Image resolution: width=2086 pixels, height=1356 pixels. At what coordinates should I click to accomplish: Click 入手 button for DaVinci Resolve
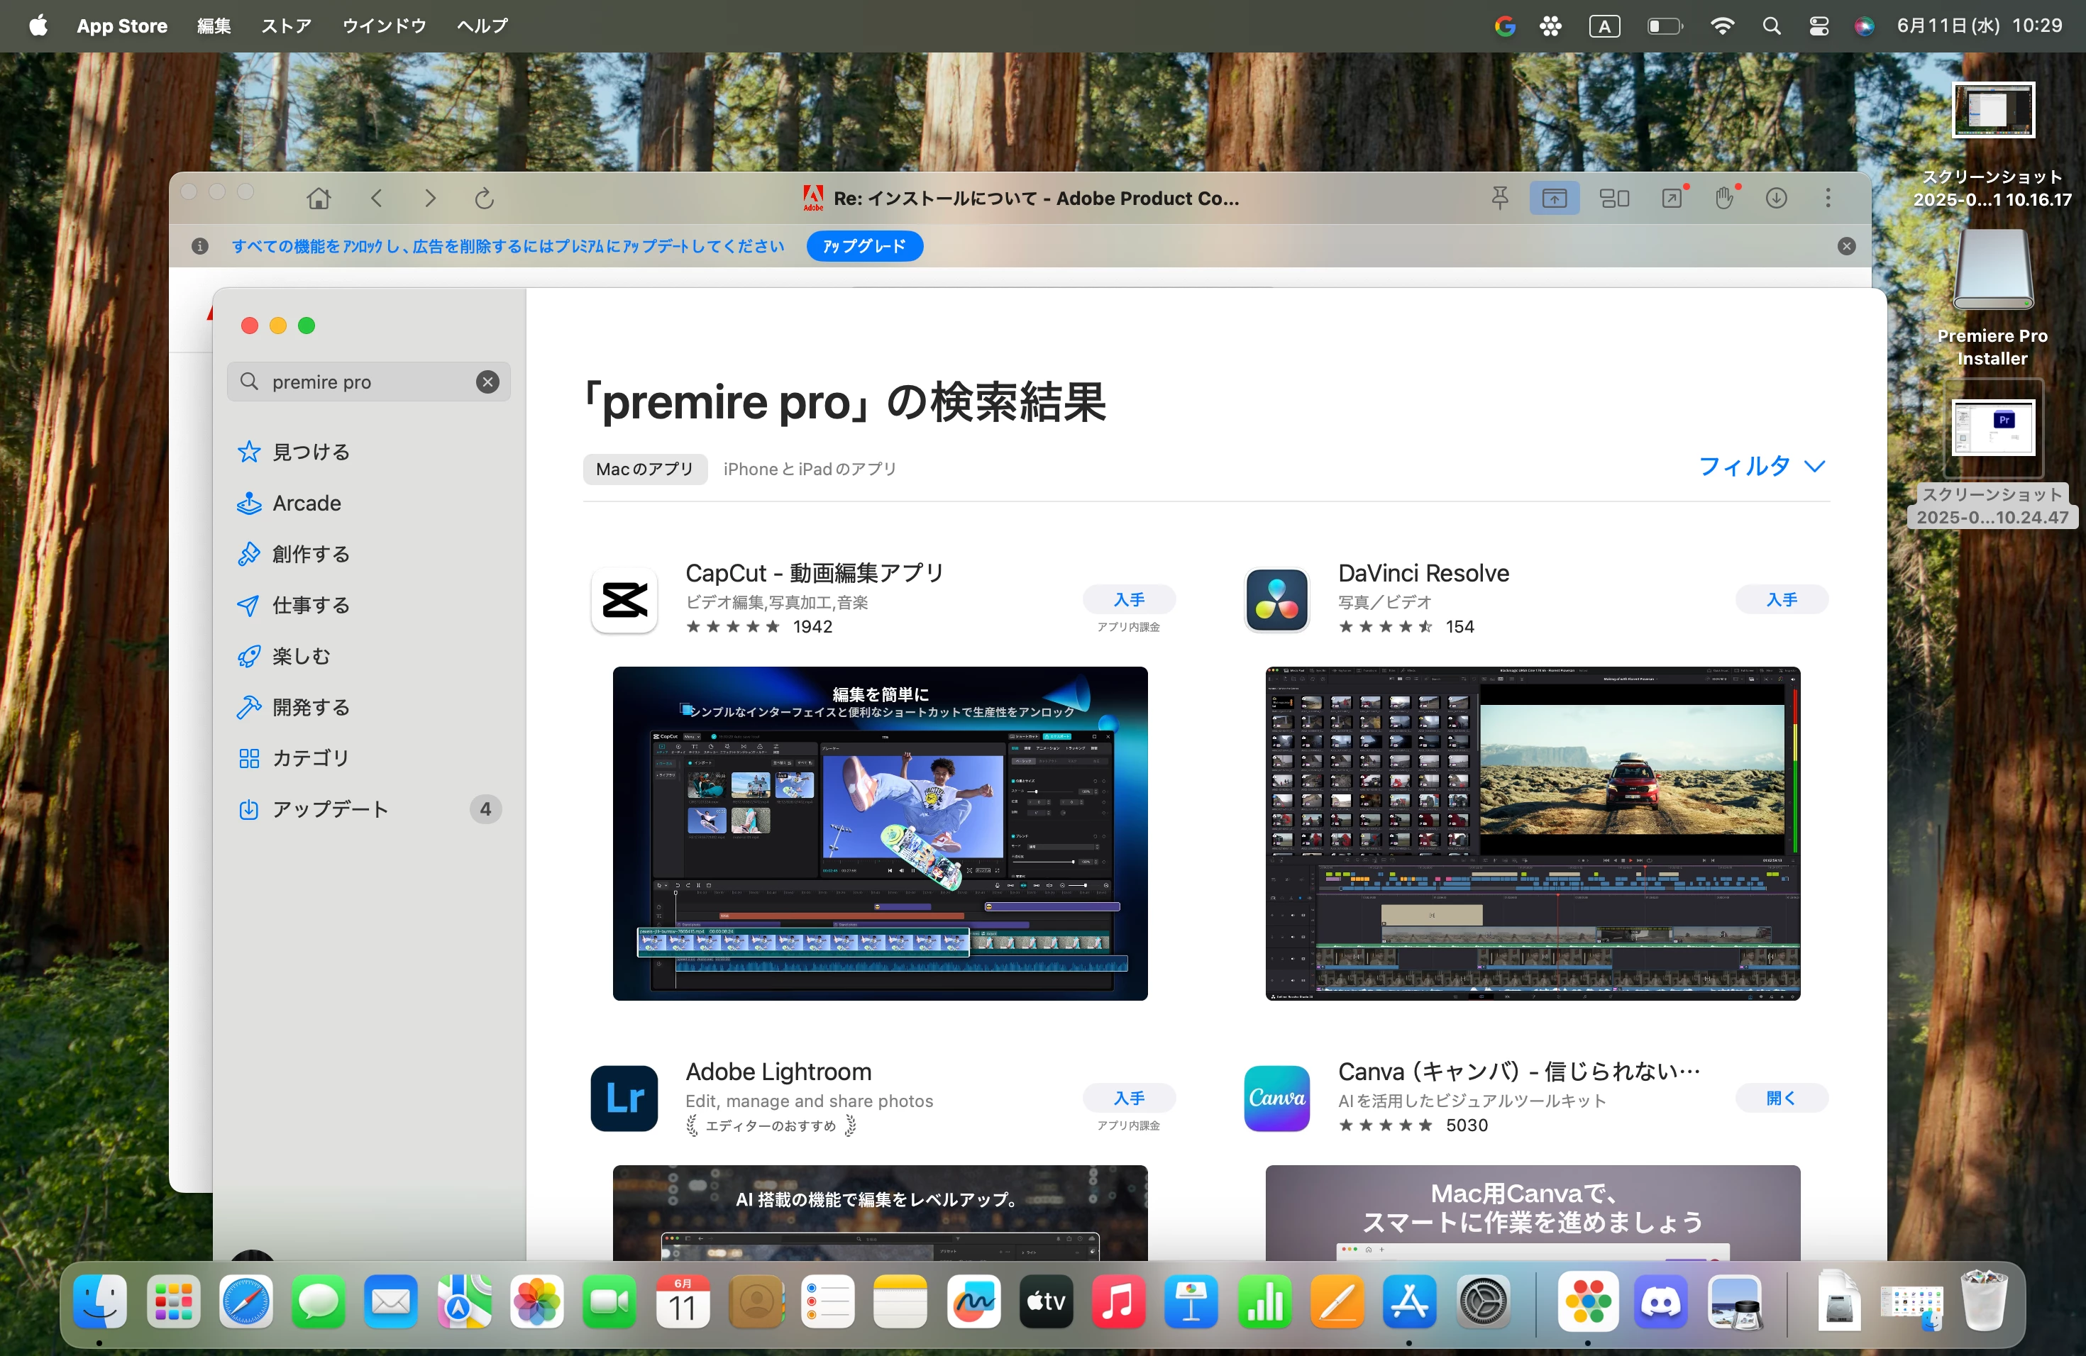(1781, 600)
